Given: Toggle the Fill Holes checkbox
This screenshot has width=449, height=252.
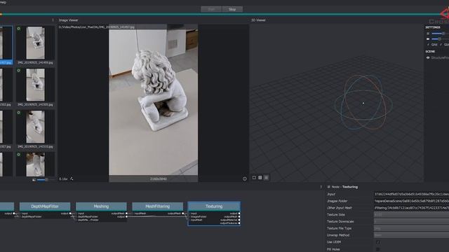Looking at the screenshot, I should [377, 249].
